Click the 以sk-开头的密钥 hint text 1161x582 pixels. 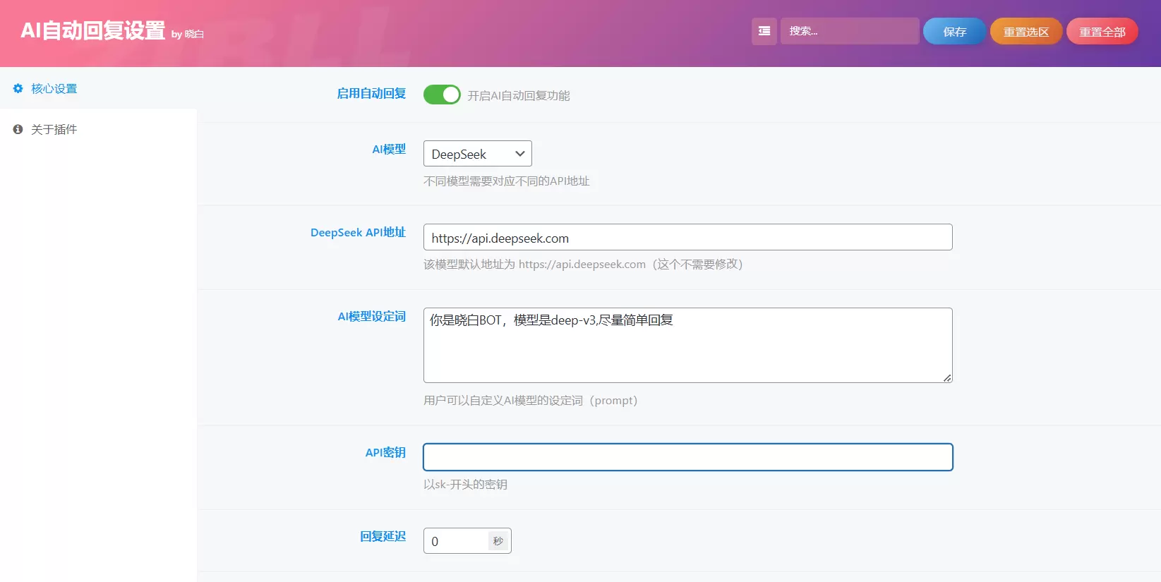(x=465, y=485)
